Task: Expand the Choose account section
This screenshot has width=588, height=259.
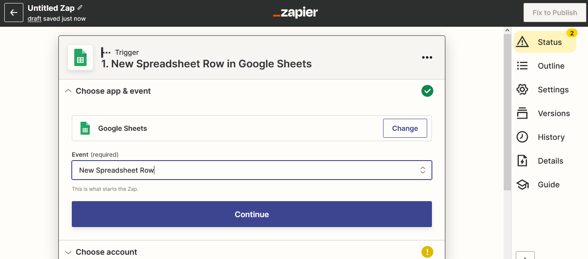Action: (68, 252)
